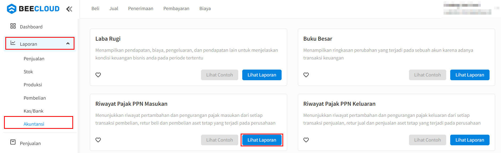Favorite the Laba Rugi report heart
The width and height of the screenshot is (501, 153).
point(98,75)
